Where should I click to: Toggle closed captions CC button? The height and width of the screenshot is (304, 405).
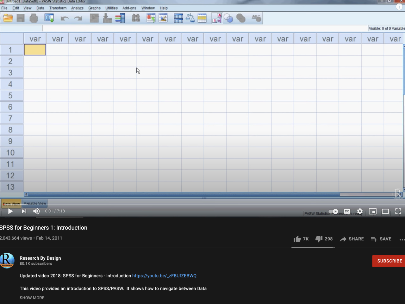pos(347,211)
